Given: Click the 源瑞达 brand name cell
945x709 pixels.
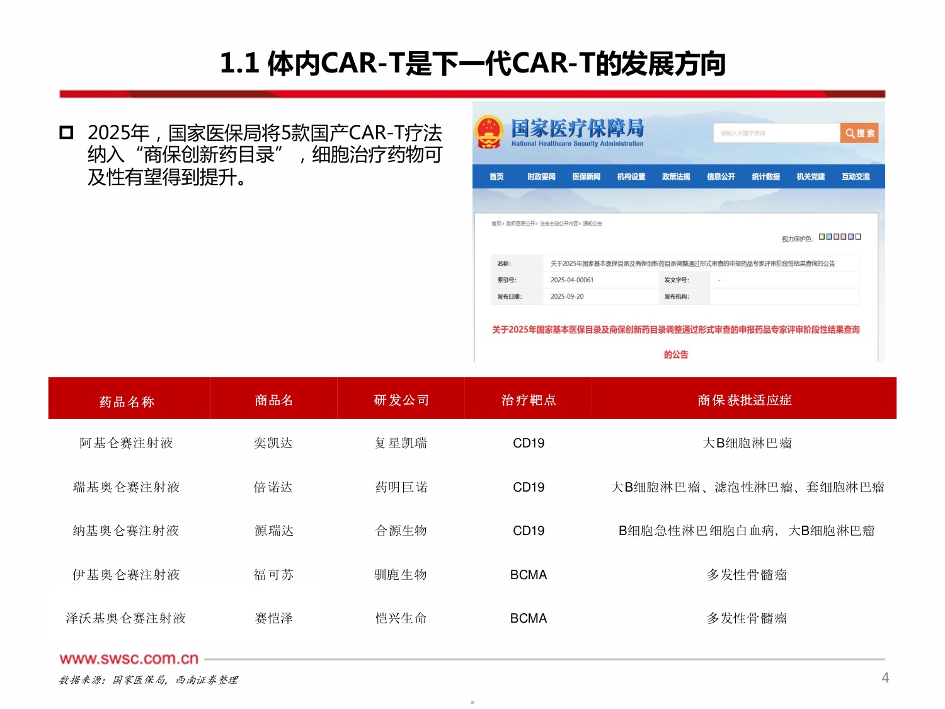Looking at the screenshot, I should pyautogui.click(x=273, y=531).
